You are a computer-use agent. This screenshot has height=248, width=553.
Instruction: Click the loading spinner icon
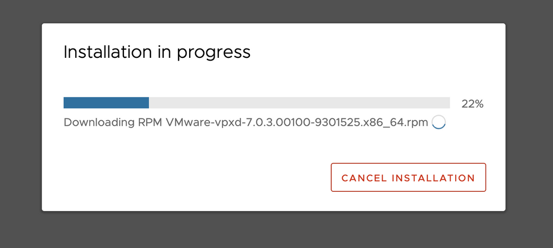click(x=439, y=122)
